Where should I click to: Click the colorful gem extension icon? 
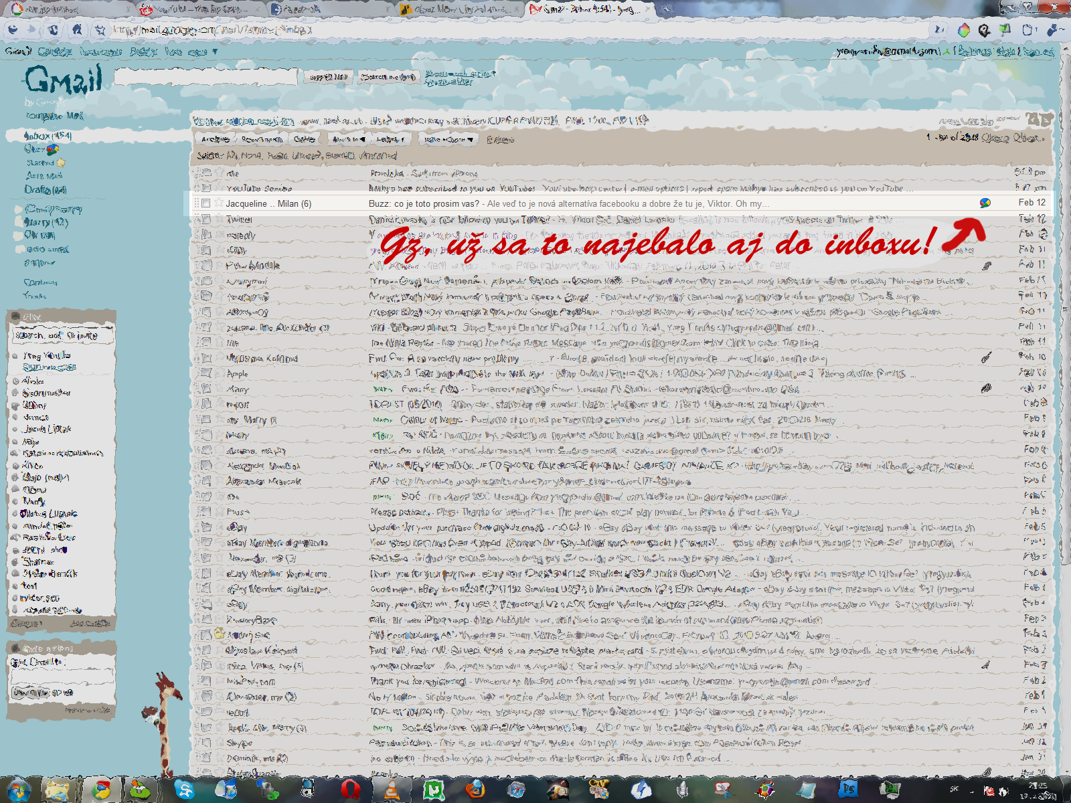(x=964, y=29)
